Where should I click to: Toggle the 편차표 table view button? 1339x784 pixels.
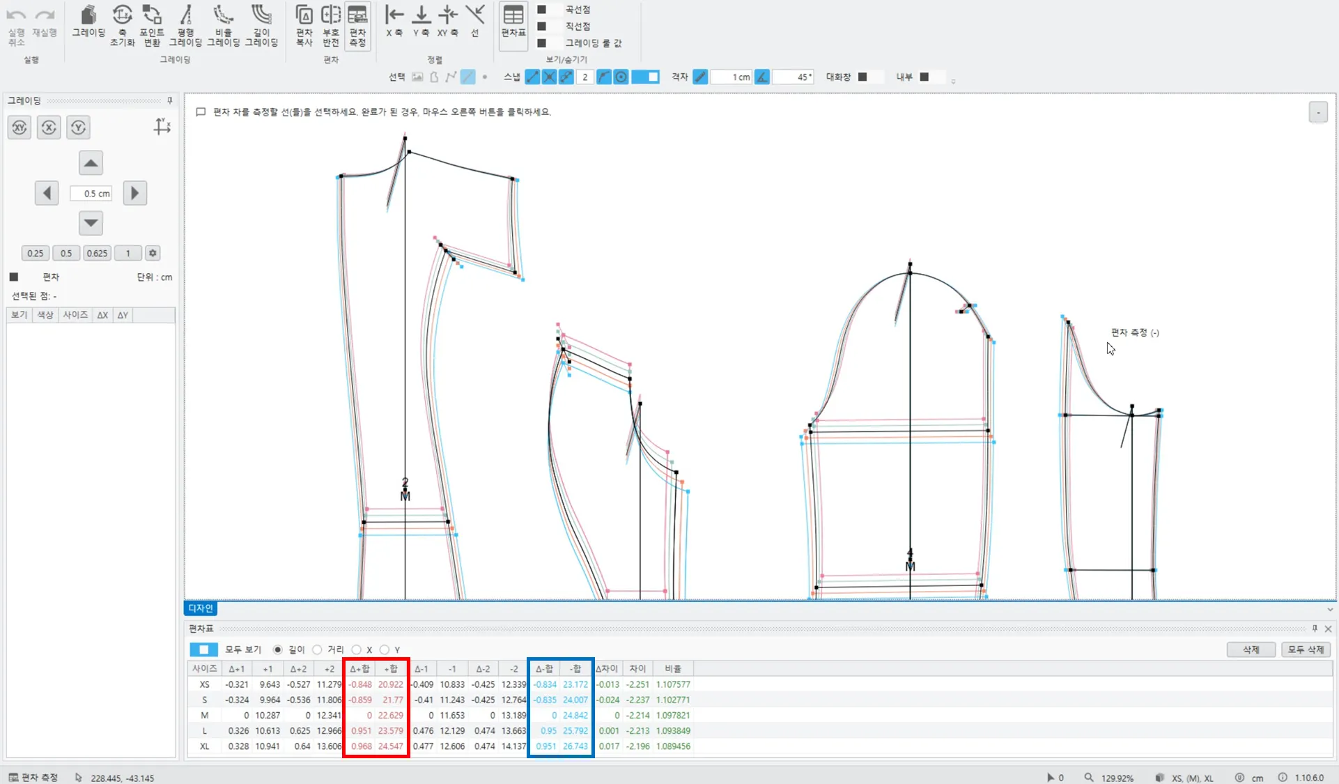coord(513,21)
